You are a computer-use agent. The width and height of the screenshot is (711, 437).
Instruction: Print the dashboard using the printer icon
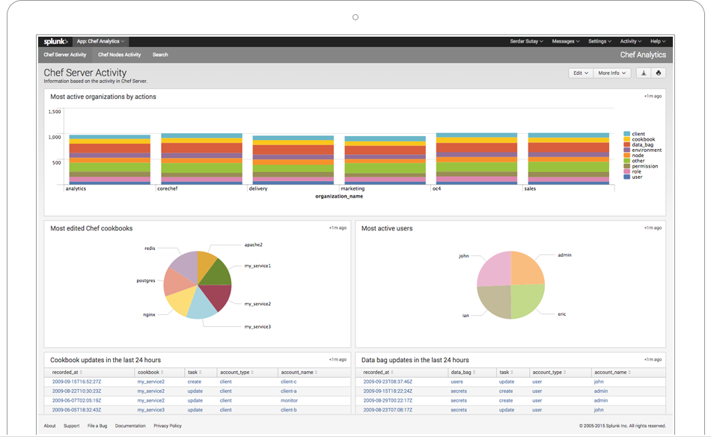659,73
